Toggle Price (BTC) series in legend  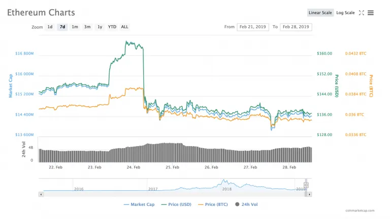point(213,204)
